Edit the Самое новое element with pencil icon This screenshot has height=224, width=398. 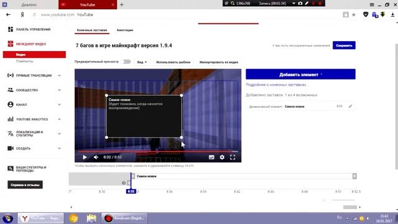tap(350, 106)
